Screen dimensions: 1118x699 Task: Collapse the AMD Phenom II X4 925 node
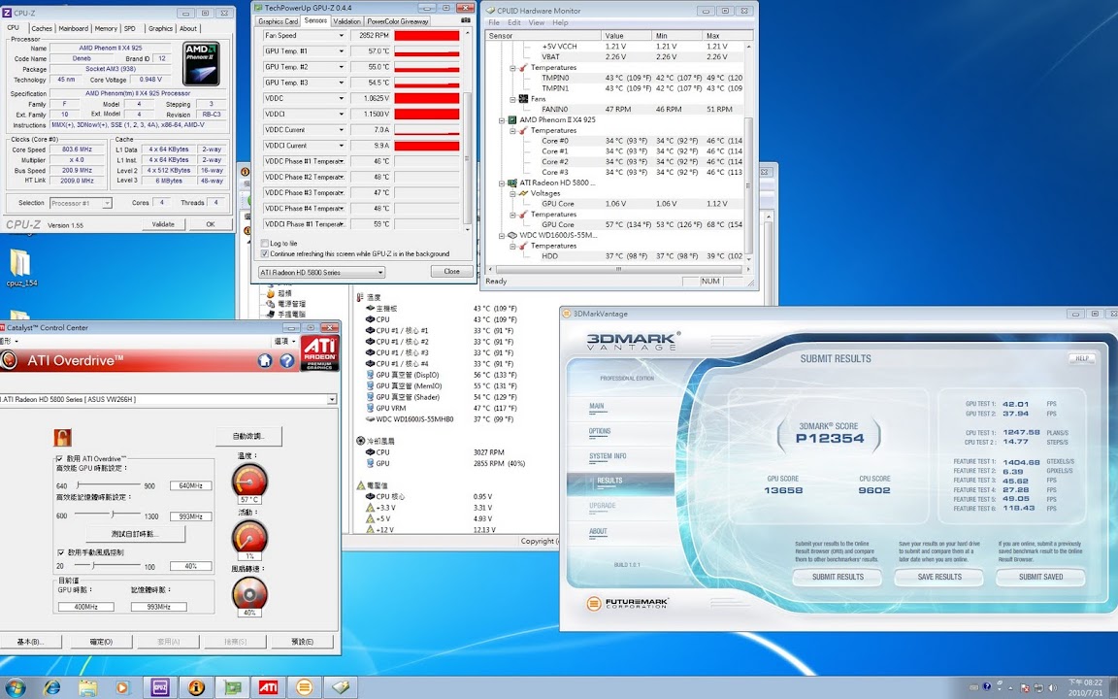click(x=501, y=119)
